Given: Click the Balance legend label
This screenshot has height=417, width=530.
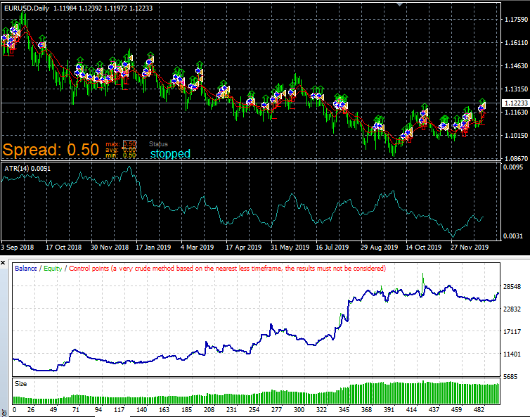Looking at the screenshot, I should tap(26, 268).
